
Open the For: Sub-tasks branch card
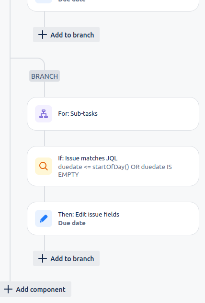click(113, 114)
